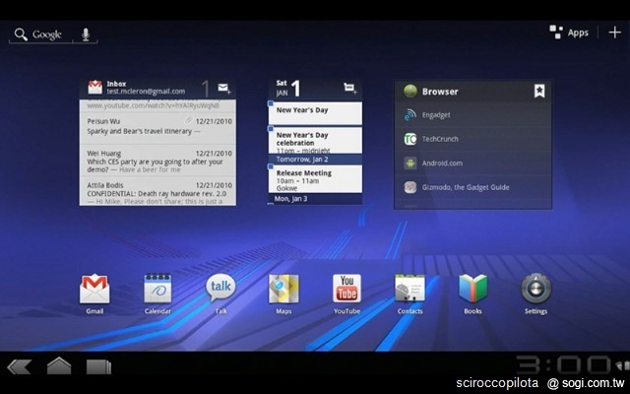The image size is (630, 394).
Task: Launch the Calendar app
Action: [157, 294]
